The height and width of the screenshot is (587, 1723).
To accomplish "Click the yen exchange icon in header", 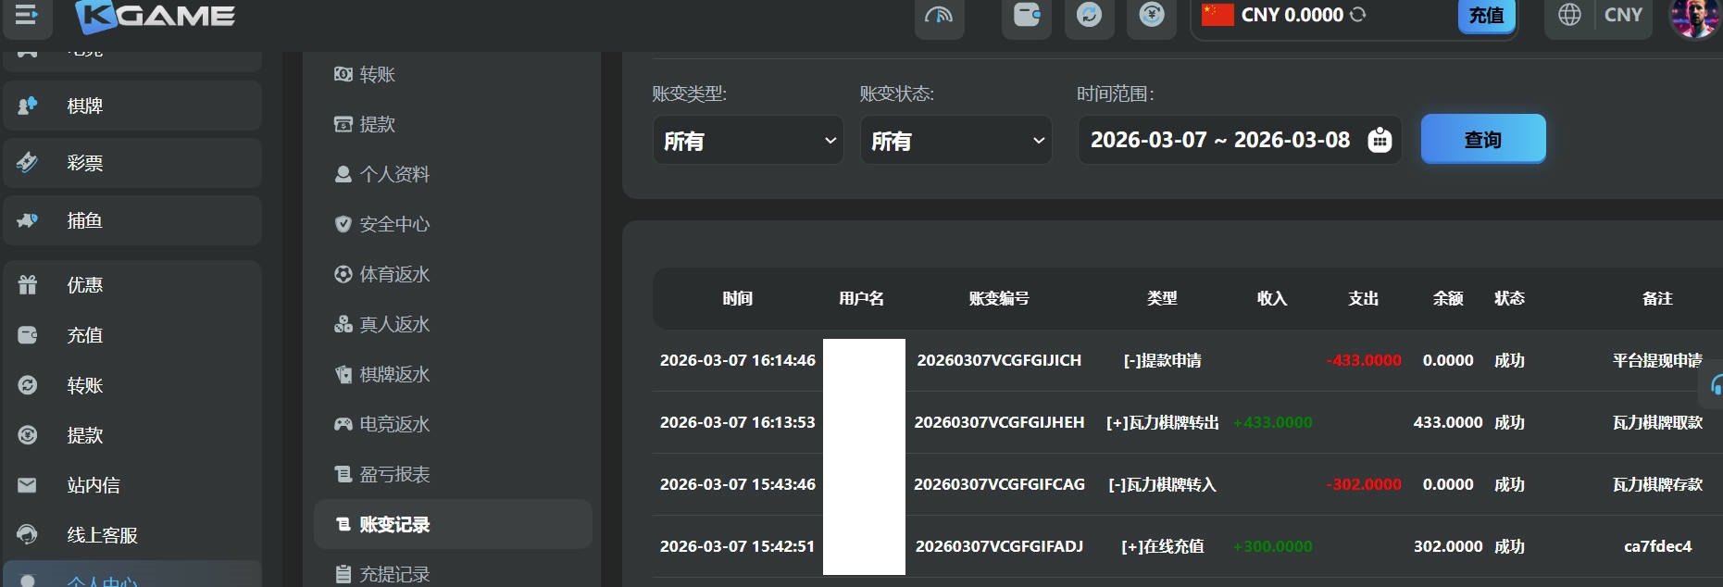I will tap(1151, 16).
